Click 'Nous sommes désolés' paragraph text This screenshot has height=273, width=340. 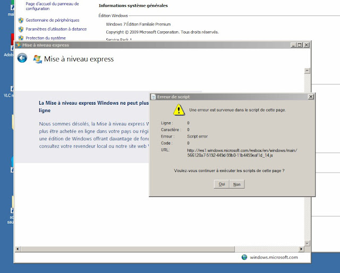[93, 135]
